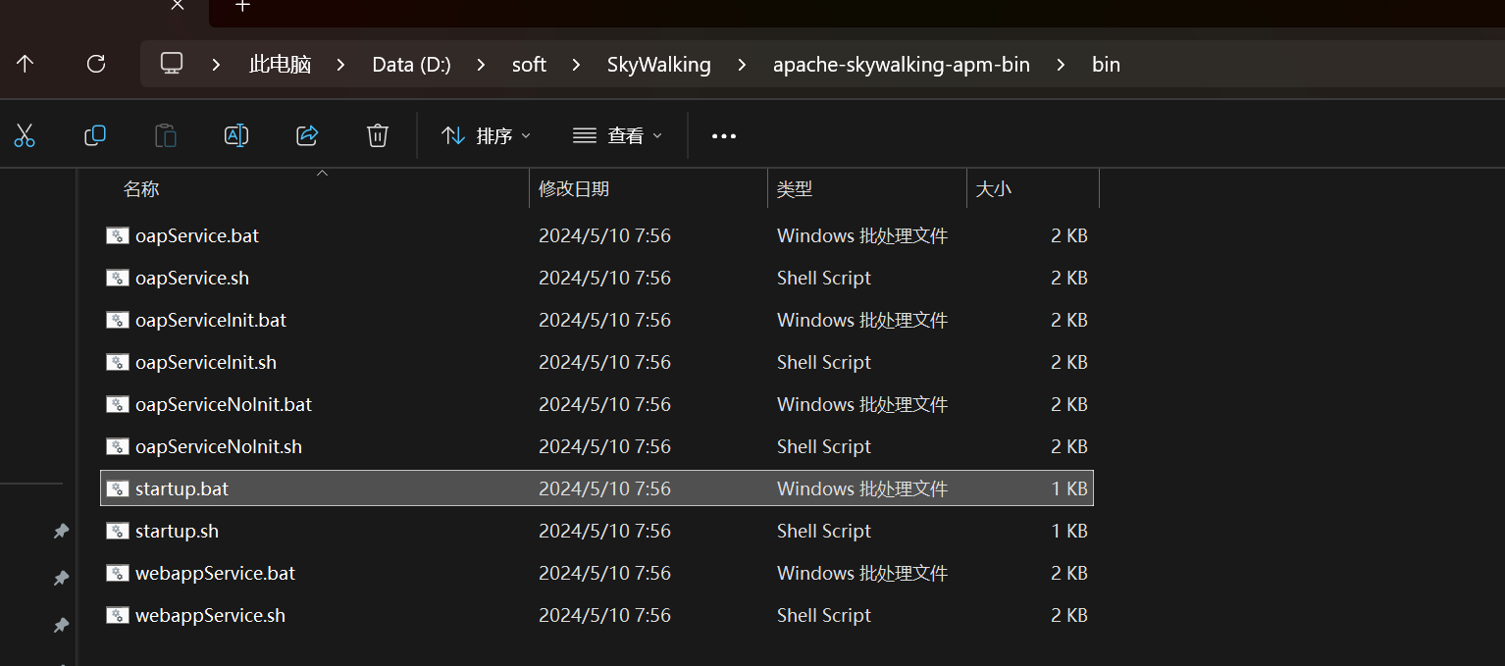Click file icon of oapService.bat
The image size is (1505, 666).
tap(118, 235)
